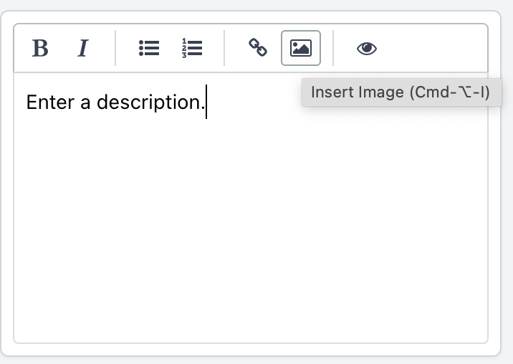Viewport: 513px width, 364px height.
Task: Place cursor in the word "description"
Action: coord(151,102)
